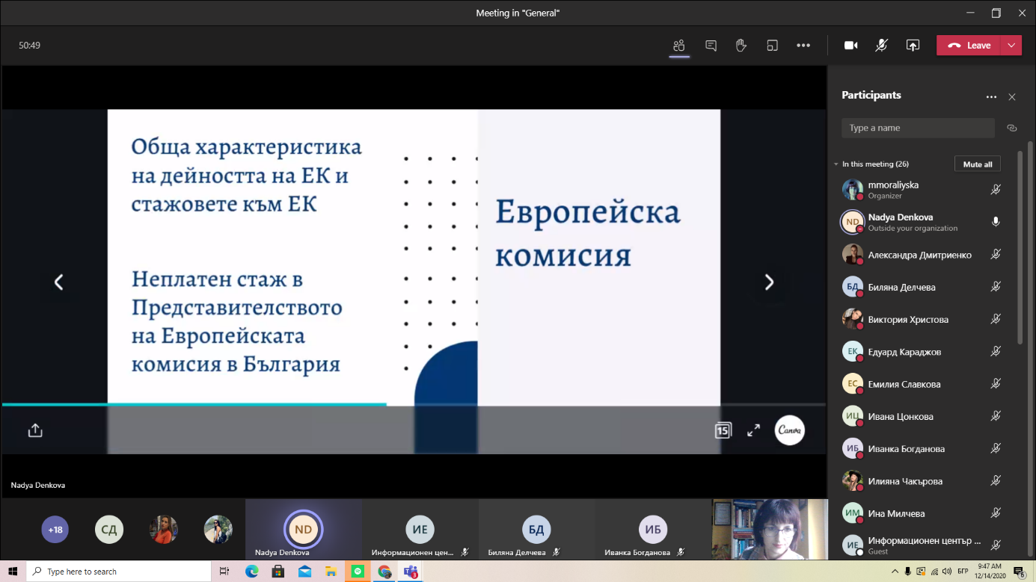The height and width of the screenshot is (582, 1036).
Task: Toggle Иванка Богданова's mic icon in list
Action: pos(996,449)
